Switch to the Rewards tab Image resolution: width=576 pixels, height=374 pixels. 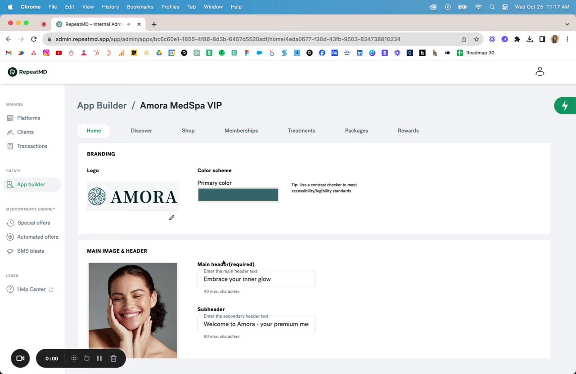point(408,131)
